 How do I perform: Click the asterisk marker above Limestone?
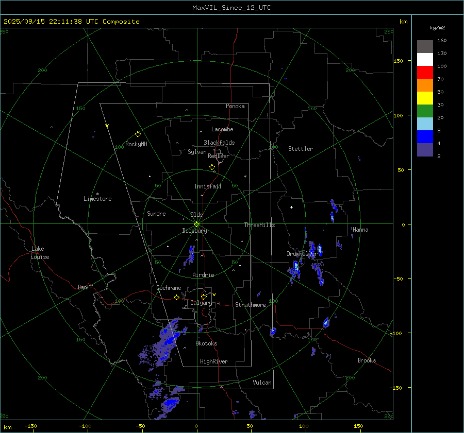97,194
